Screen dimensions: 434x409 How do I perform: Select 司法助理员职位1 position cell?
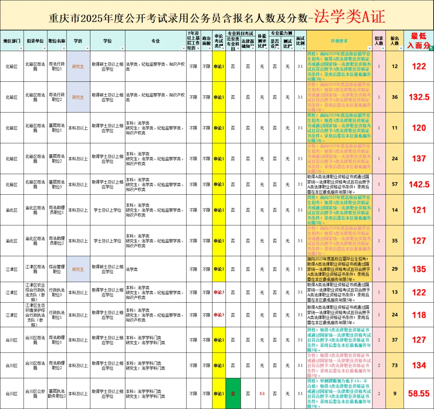click(x=57, y=210)
